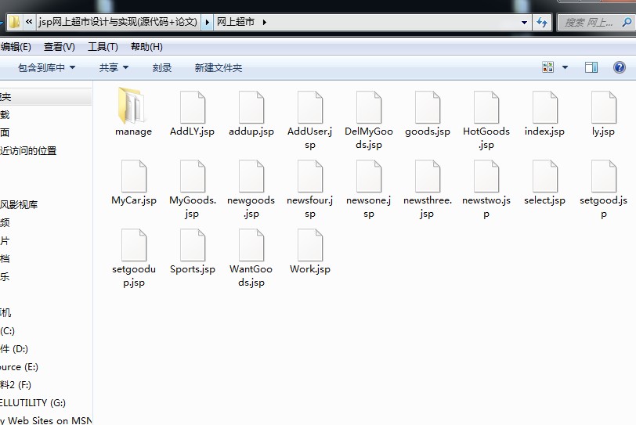Focus the search 网上... input field

588,22
